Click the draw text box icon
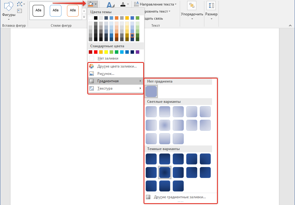Image resolution: width=295 pixels, height=205 pixels. [20, 11]
